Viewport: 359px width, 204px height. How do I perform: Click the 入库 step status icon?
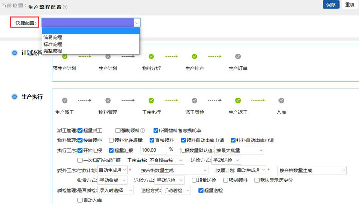[x=281, y=100]
